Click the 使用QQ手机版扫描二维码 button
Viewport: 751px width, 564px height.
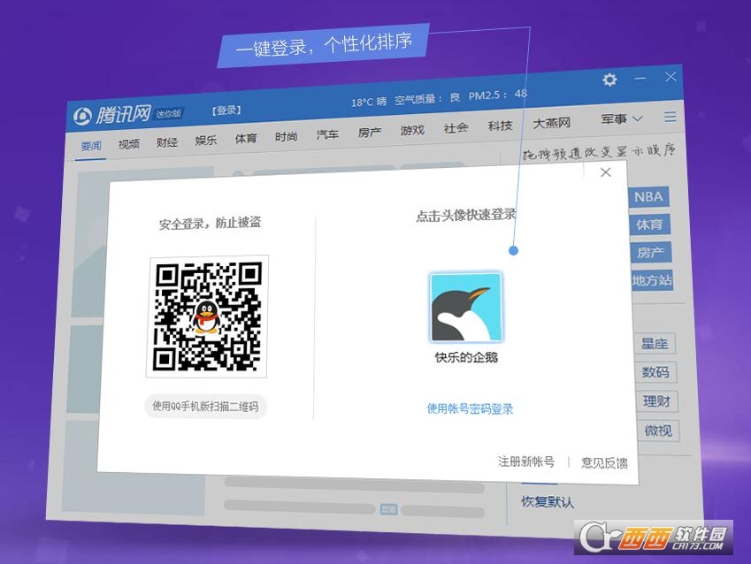pos(205,407)
